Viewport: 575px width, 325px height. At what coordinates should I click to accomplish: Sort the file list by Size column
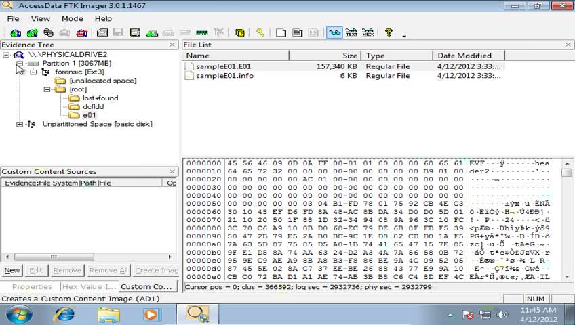(325, 56)
